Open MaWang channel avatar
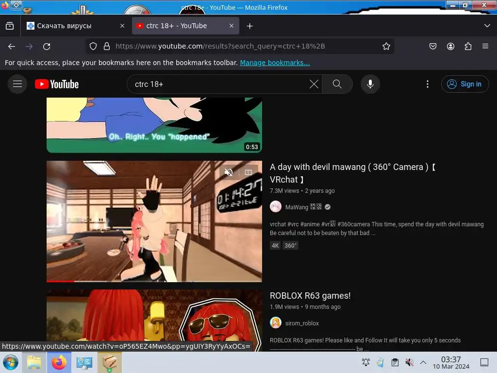 tap(276, 207)
